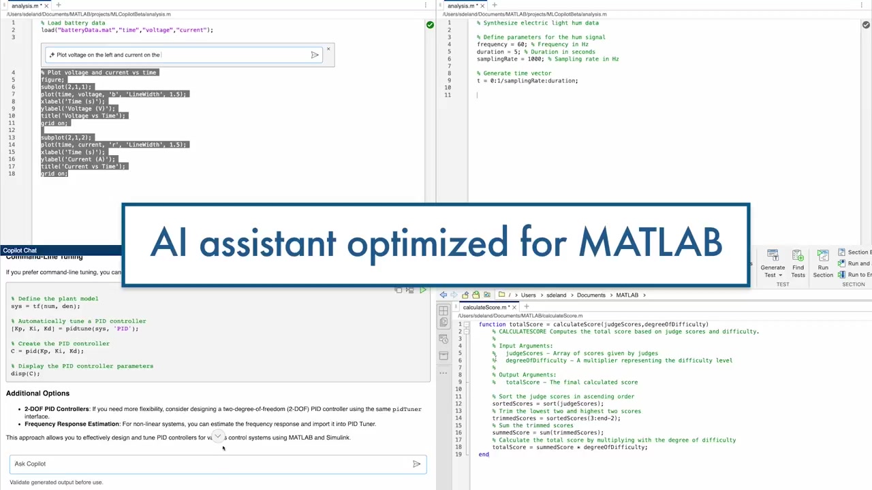Screen dimensions: 872x490
Task: Copy the Copilot chat code snippet
Action: 399,291
